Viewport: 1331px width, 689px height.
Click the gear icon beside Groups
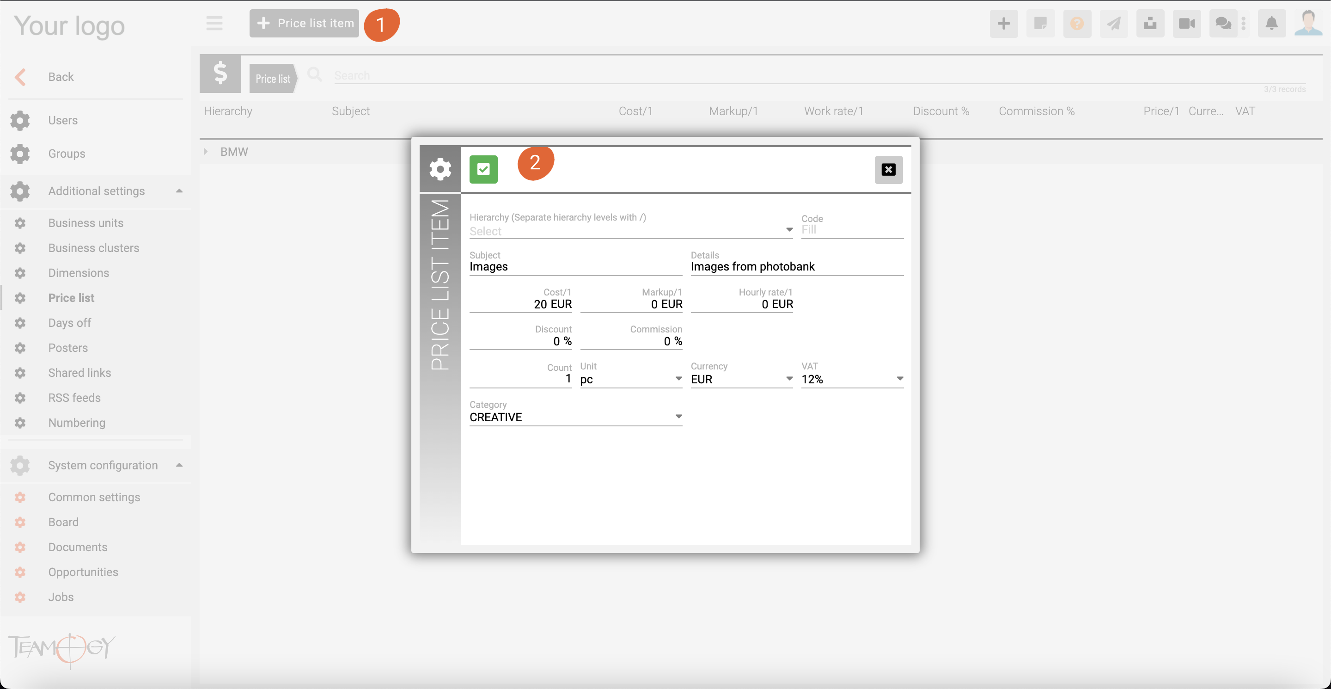[x=20, y=154]
